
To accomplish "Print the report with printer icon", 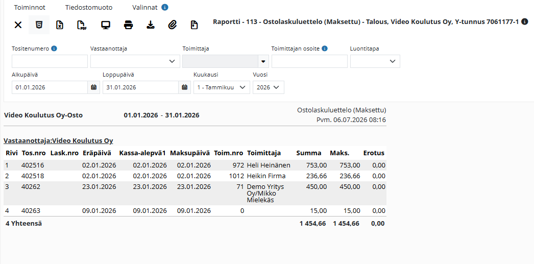I will tap(128, 25).
